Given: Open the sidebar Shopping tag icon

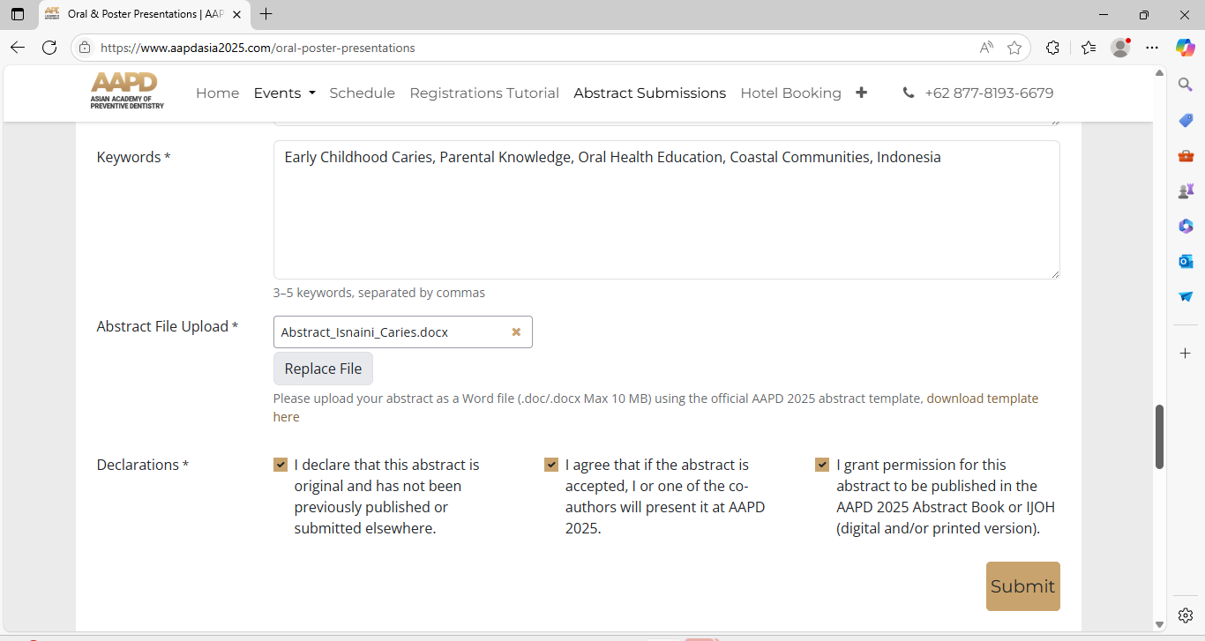Looking at the screenshot, I should [1186, 120].
